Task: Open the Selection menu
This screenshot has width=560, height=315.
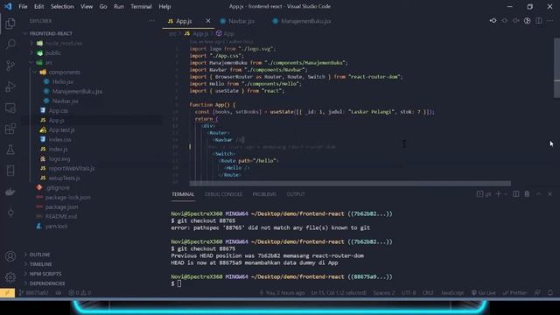Action: pyautogui.click(x=62, y=6)
